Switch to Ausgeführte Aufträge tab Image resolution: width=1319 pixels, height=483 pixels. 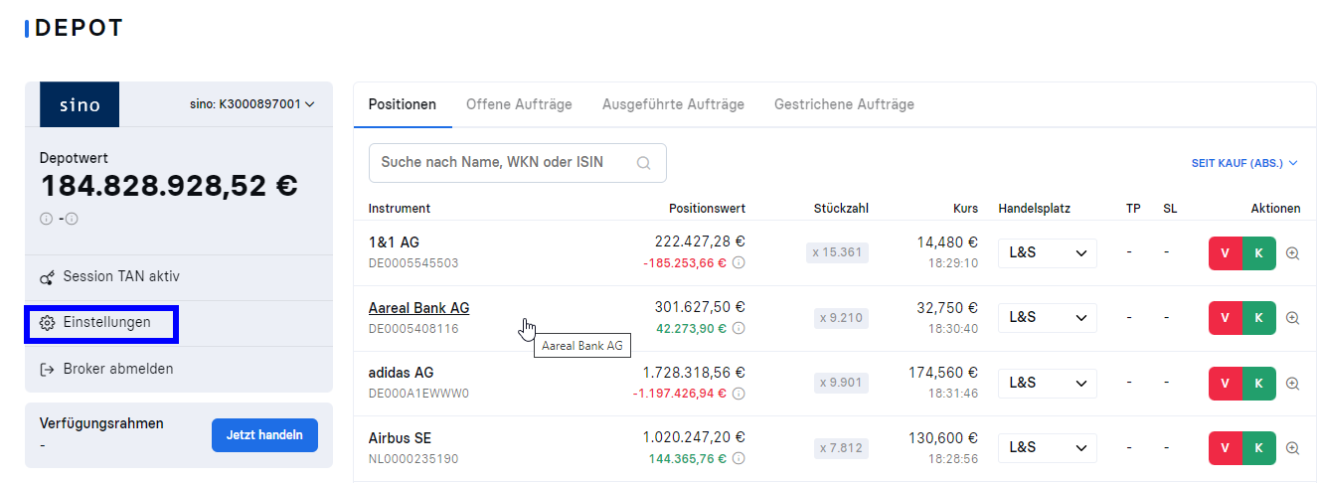673,104
